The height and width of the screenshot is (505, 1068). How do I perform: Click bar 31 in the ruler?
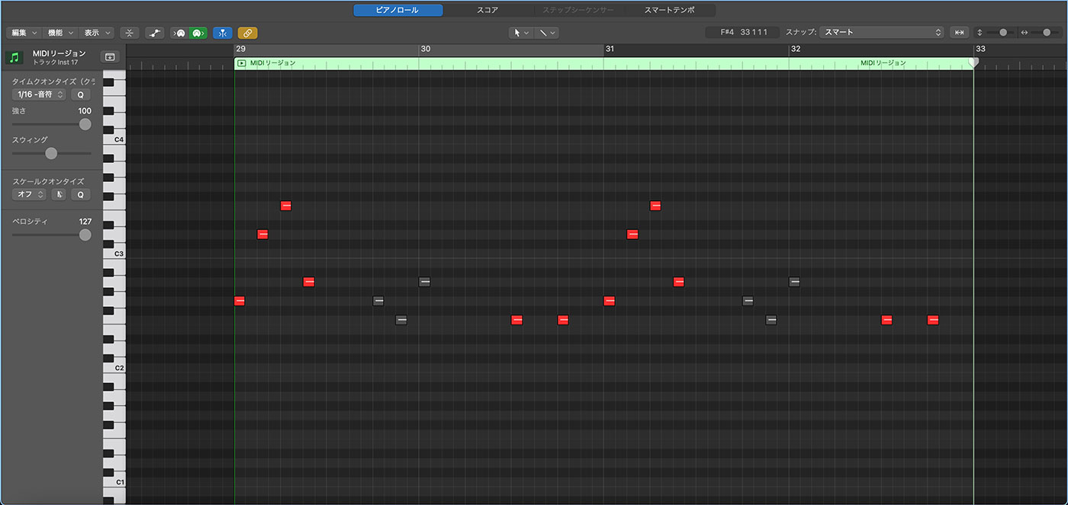pos(610,49)
